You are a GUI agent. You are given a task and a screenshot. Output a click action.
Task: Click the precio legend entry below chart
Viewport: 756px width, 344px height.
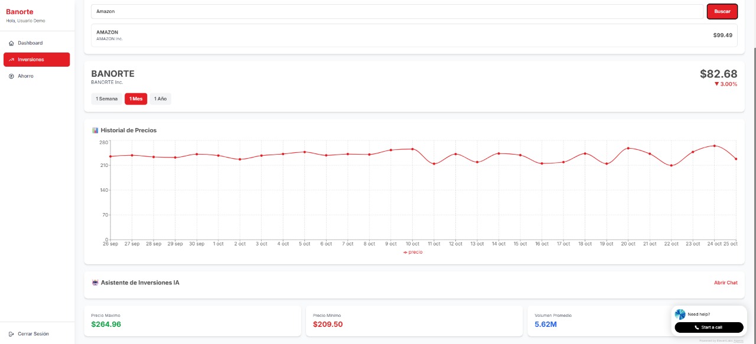pyautogui.click(x=413, y=252)
